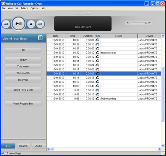The height and width of the screenshot is (156, 166).
Task: Filter recordings by This year
Action: (23, 80)
